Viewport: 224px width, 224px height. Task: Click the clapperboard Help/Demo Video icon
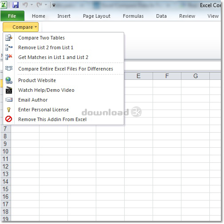(x=9, y=90)
